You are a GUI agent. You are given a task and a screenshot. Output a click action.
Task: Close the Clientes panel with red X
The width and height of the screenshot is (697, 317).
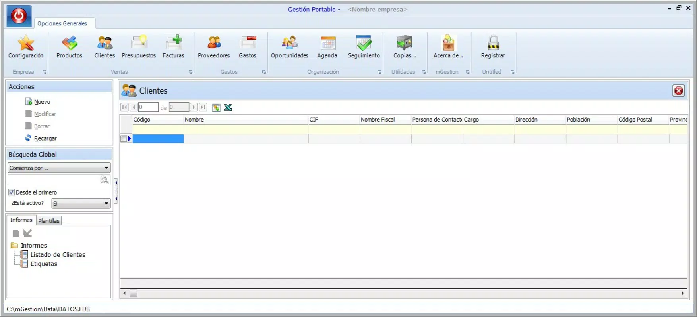679,91
